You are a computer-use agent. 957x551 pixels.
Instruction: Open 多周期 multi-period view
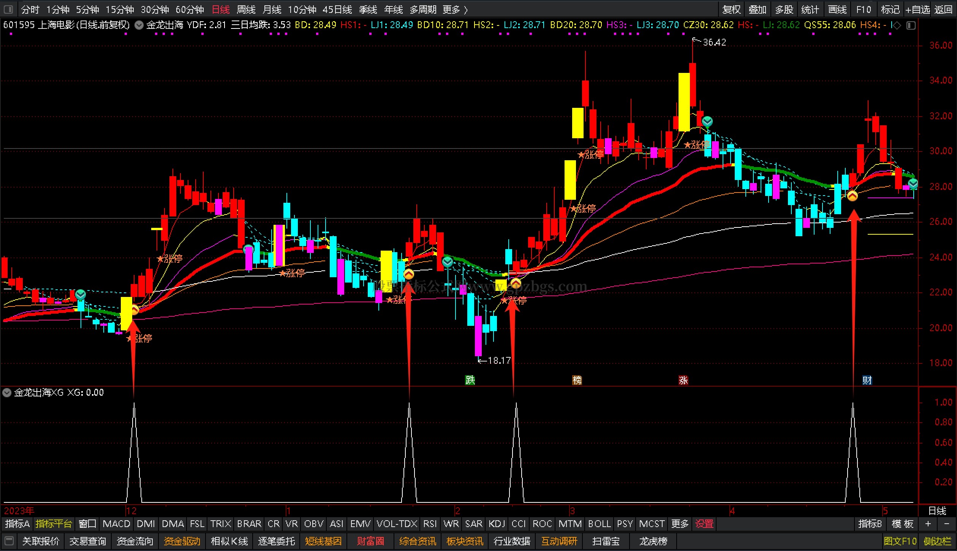(x=423, y=9)
